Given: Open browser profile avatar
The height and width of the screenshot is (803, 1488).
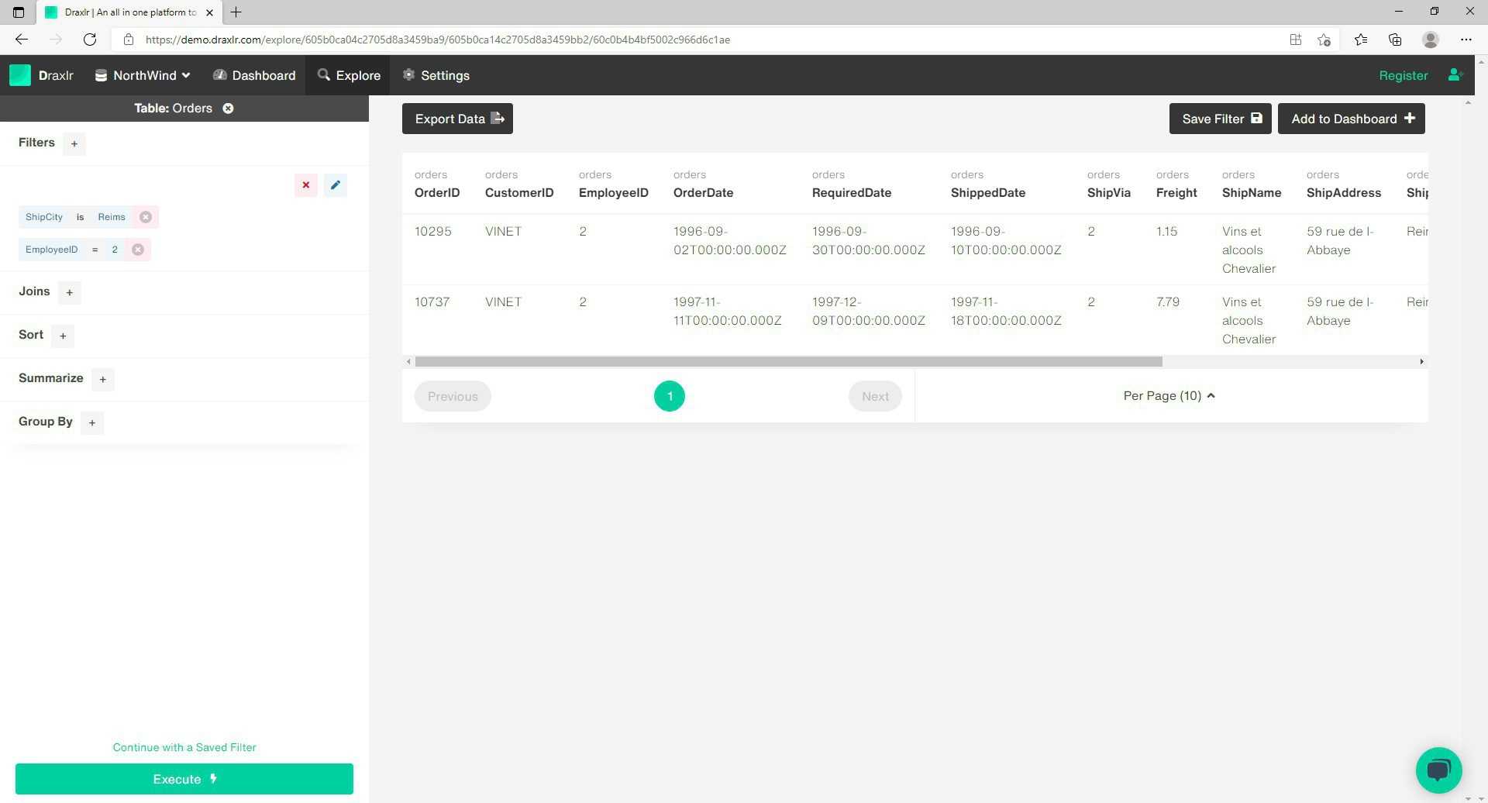Looking at the screenshot, I should click(x=1431, y=40).
